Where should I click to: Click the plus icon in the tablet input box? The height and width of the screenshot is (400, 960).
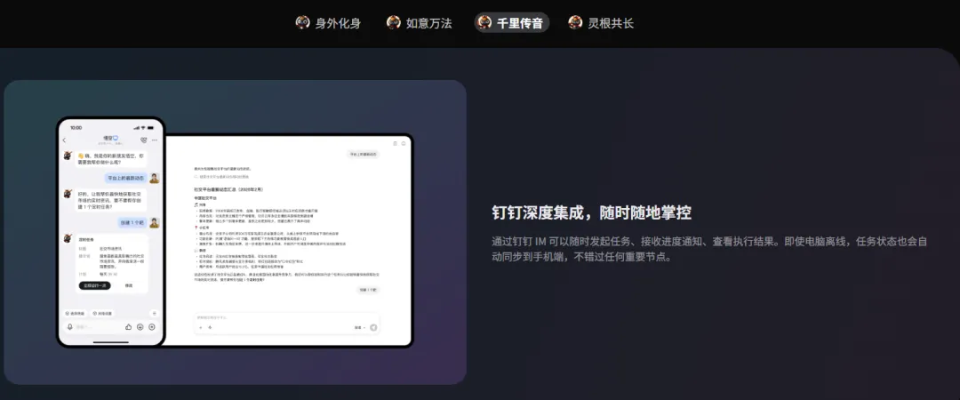pyautogui.click(x=201, y=327)
